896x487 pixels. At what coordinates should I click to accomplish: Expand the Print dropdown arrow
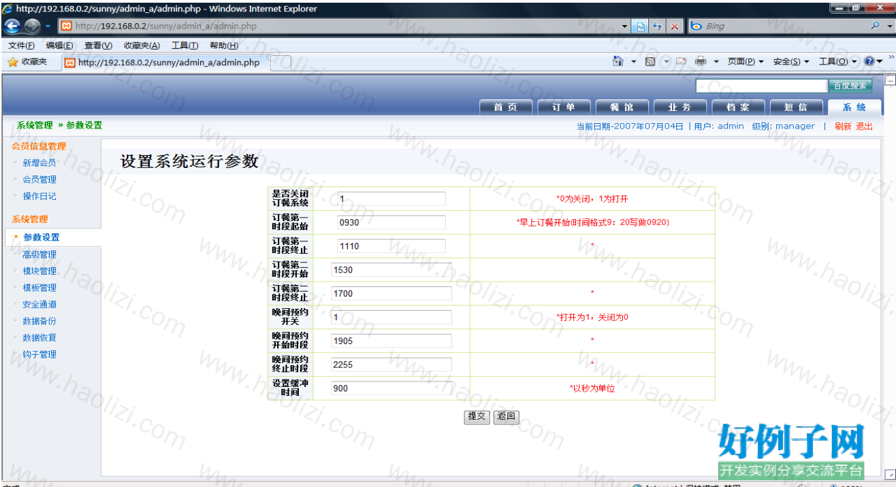(716, 62)
